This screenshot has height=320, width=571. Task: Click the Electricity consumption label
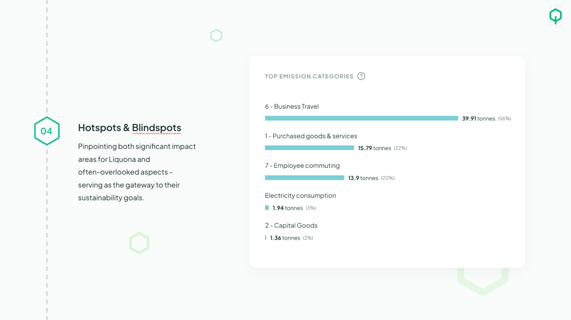pyautogui.click(x=300, y=196)
